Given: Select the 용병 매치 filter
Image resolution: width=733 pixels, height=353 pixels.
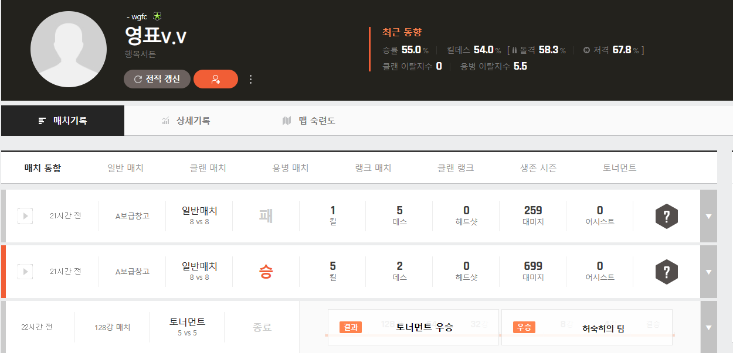Looking at the screenshot, I should pyautogui.click(x=290, y=168).
